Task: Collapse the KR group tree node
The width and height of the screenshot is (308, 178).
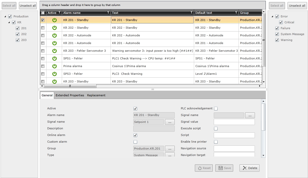Action: [9, 22]
